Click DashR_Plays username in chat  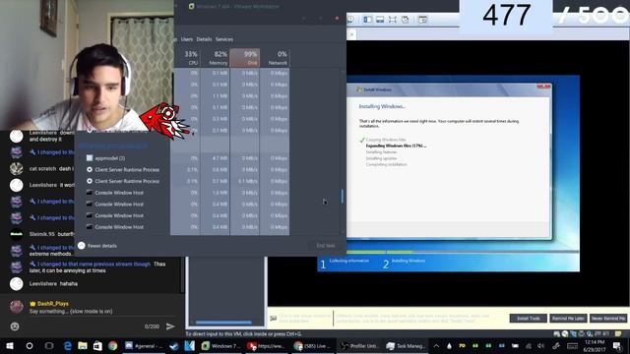click(52, 304)
